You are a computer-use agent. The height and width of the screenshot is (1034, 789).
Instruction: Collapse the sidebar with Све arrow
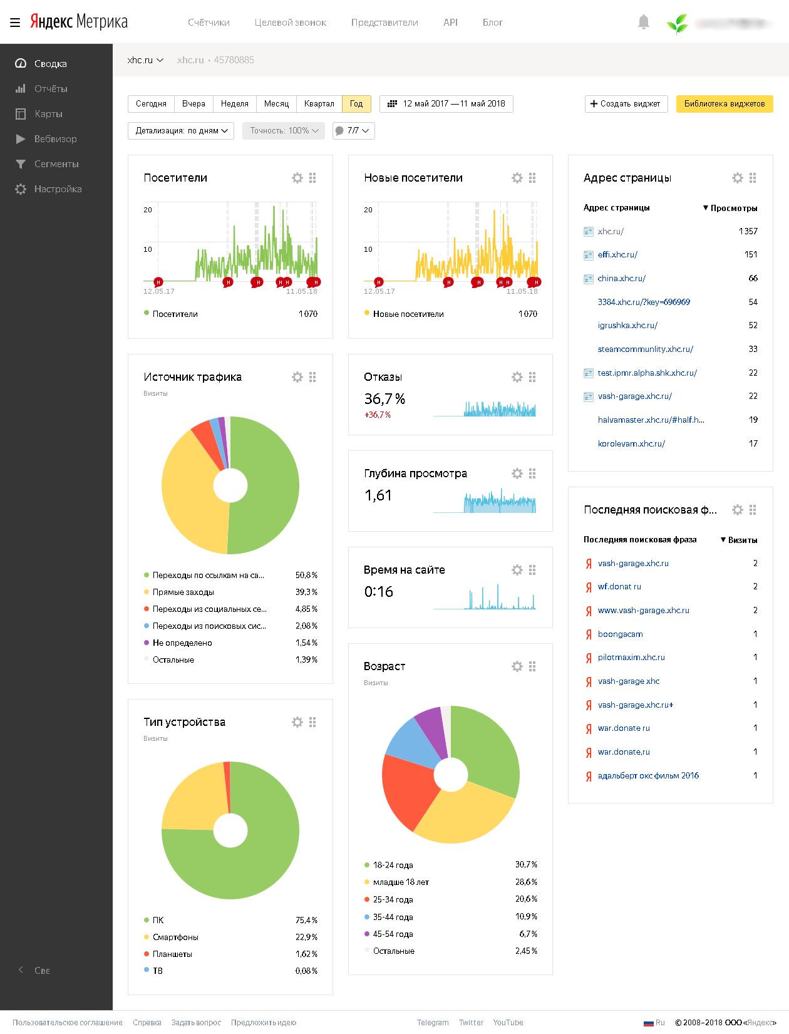pyautogui.click(x=34, y=970)
